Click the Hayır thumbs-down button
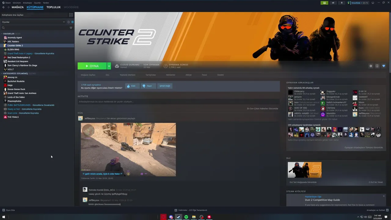Image resolution: width=391 pixels, height=220 pixels. (x=148, y=86)
